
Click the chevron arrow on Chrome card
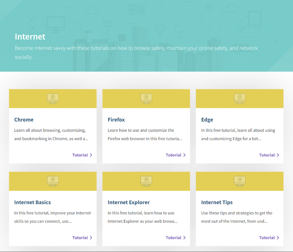[x=91, y=155]
